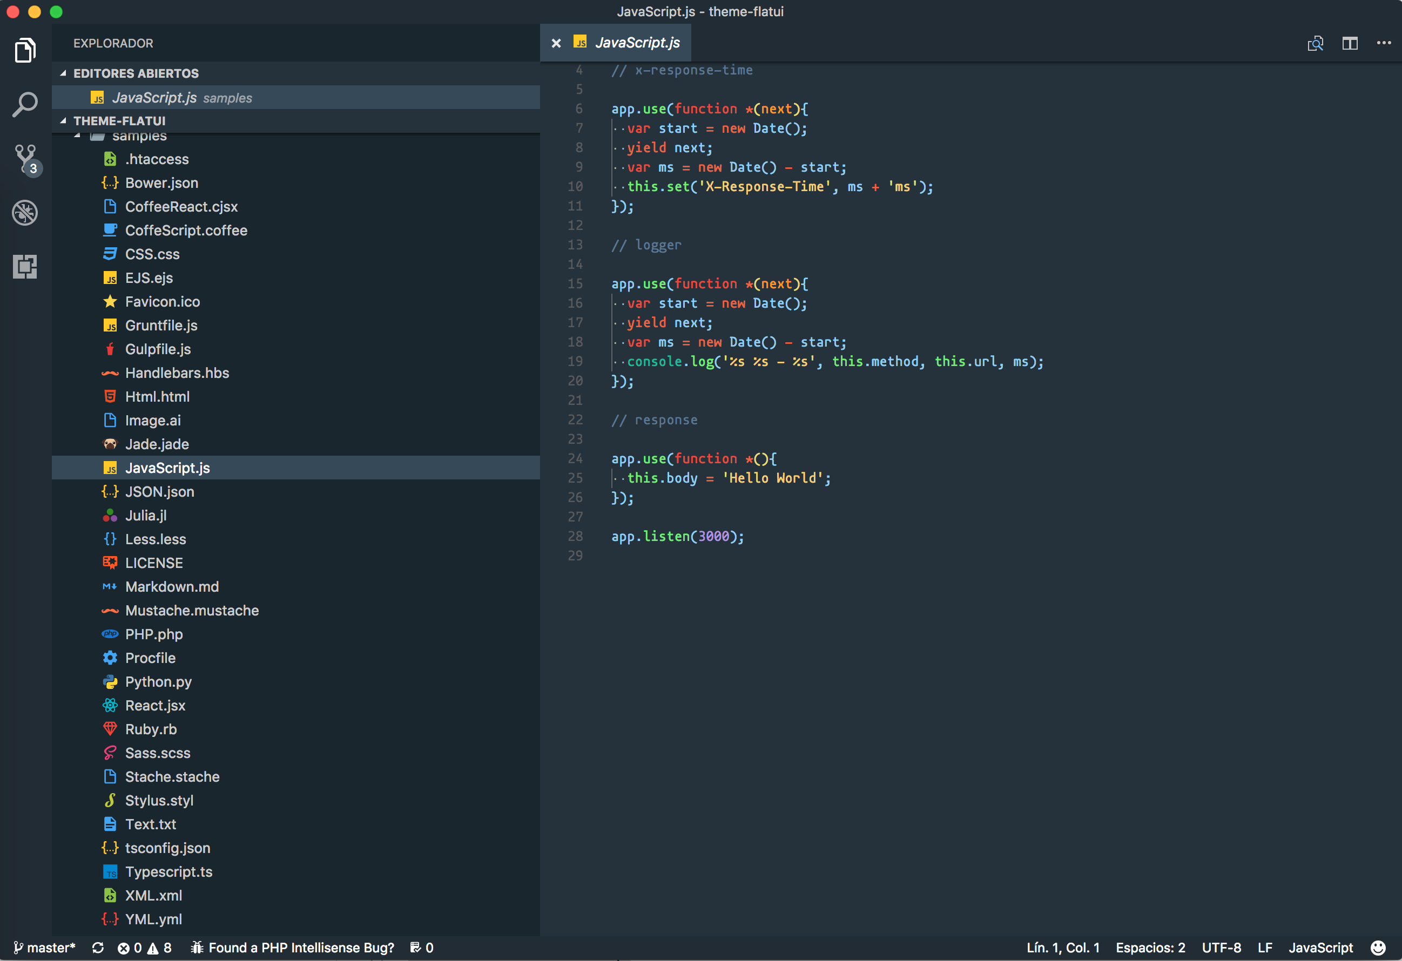Open the Extensions view icon
Viewport: 1402px width, 961px height.
point(25,266)
